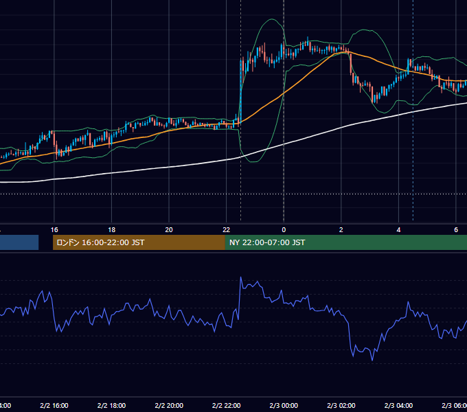Click the 2/2 22:00 date label
This screenshot has height=412, width=467.
point(227,405)
